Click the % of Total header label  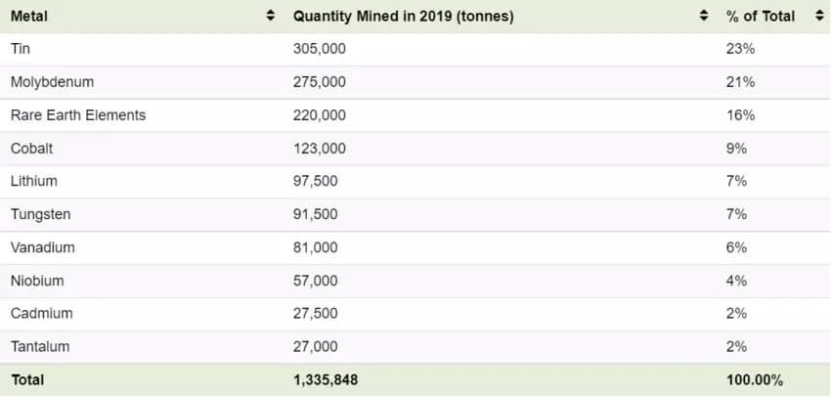tap(761, 17)
